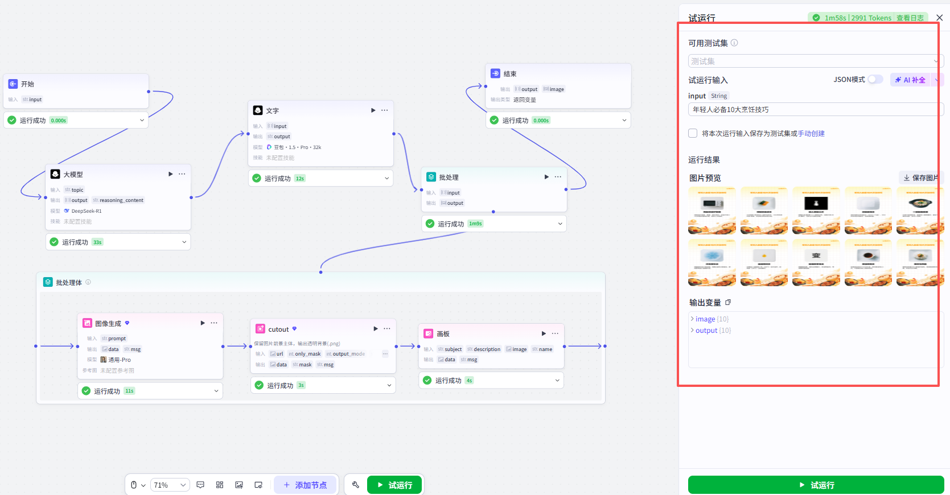
Task: Click the 保存图片 button
Action: (x=920, y=178)
